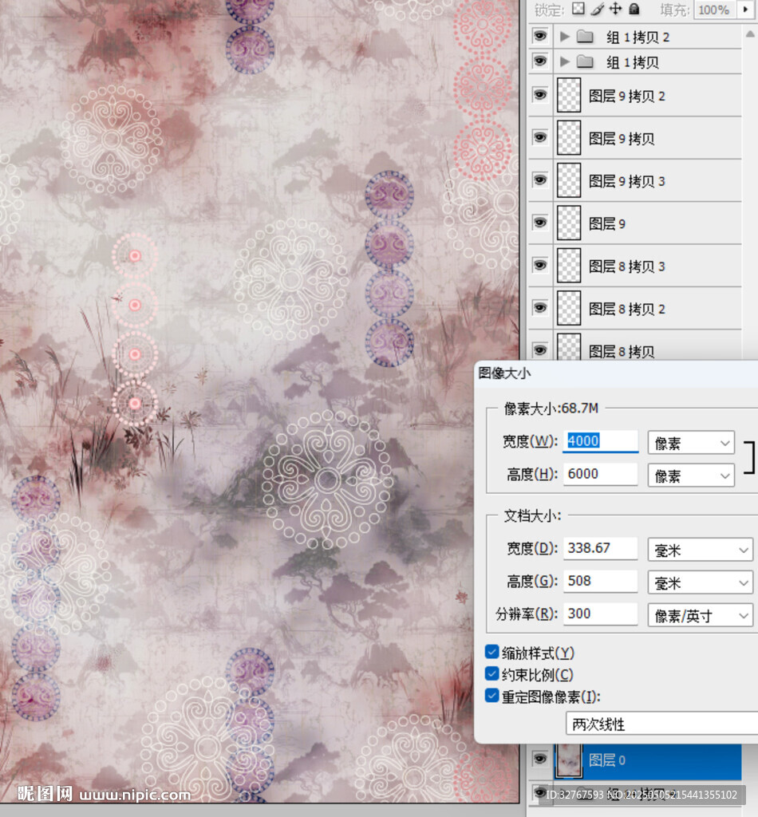The height and width of the screenshot is (817, 758).
Task: Open the 两次线性 resampling method dropdown
Action: [x=661, y=724]
